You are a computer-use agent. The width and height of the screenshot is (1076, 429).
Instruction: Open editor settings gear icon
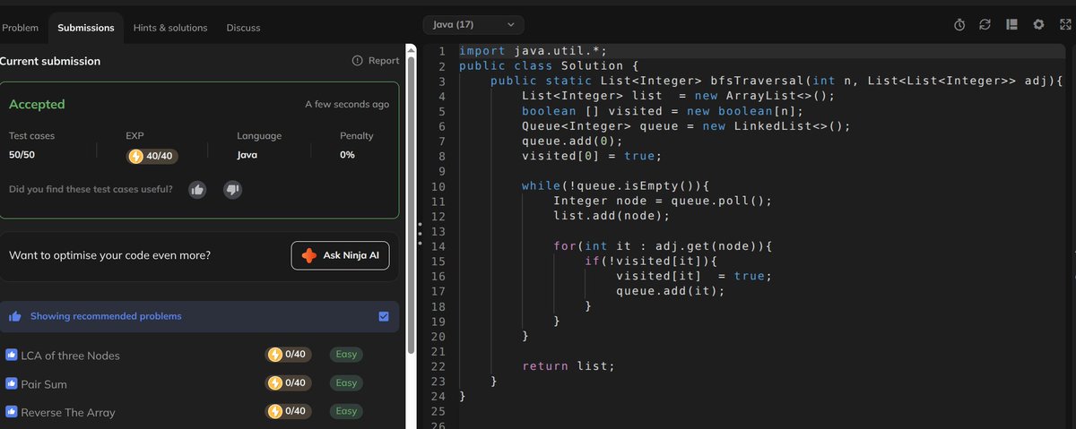1038,25
